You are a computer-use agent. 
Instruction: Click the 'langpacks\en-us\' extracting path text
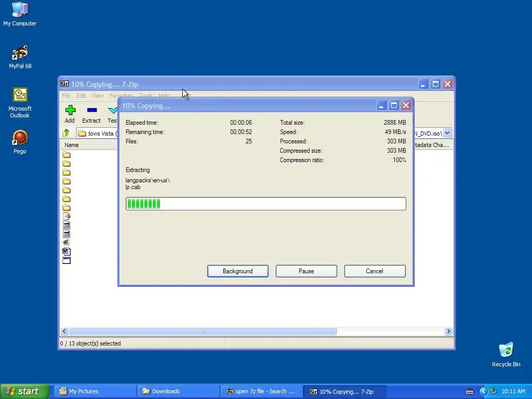pyautogui.click(x=148, y=180)
